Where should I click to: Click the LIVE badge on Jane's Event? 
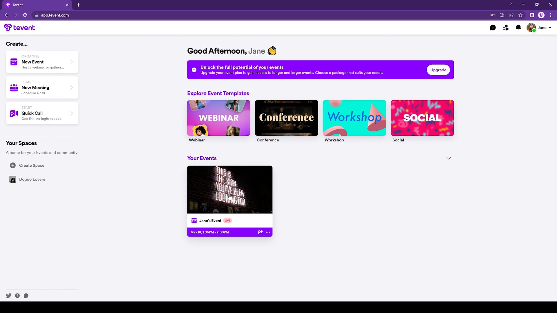pos(227,221)
